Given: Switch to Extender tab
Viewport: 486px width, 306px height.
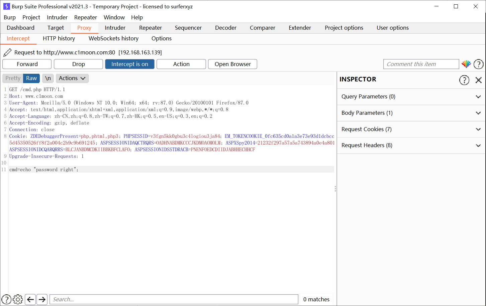Looking at the screenshot, I should click(300, 28).
